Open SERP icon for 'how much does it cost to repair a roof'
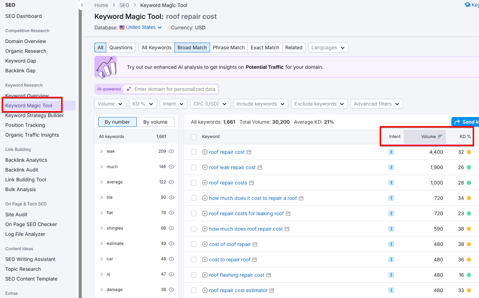This screenshot has width=479, height=298. tap(301, 198)
